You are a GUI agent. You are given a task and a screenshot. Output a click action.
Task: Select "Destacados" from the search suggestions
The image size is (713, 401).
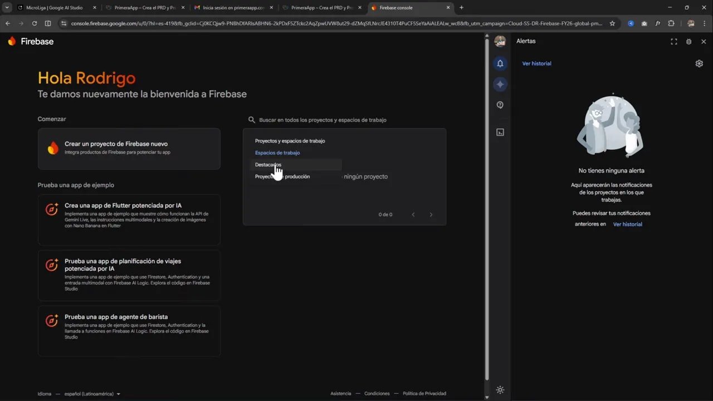[268, 164]
